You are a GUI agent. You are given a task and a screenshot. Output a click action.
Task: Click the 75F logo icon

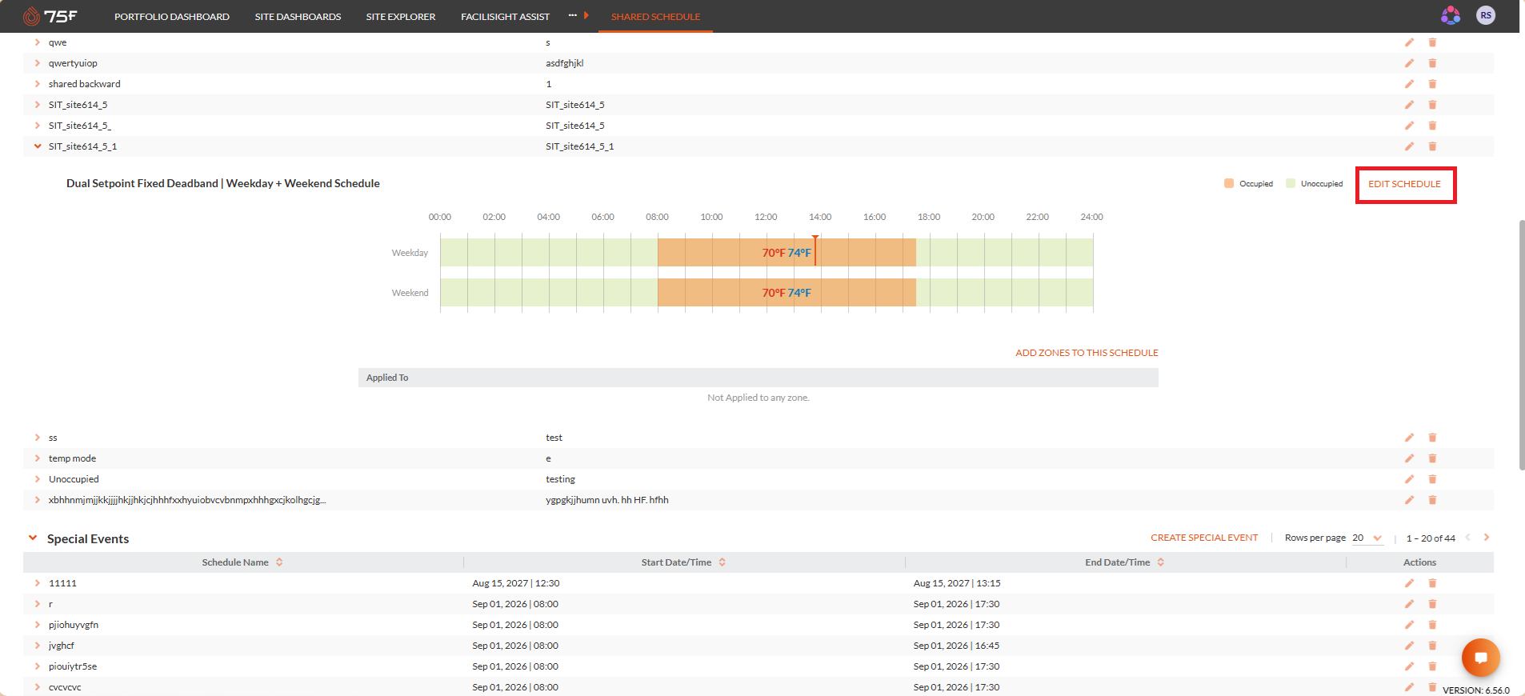pyautogui.click(x=31, y=16)
